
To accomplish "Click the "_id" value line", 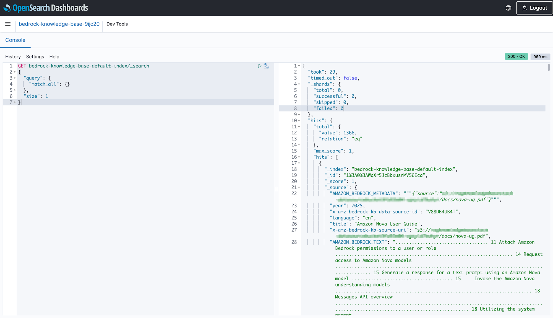I will [376, 175].
